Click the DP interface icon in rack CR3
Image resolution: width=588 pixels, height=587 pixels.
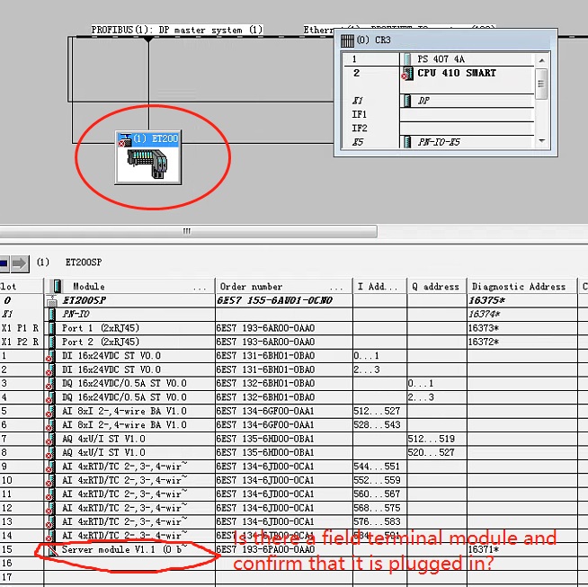[407, 101]
